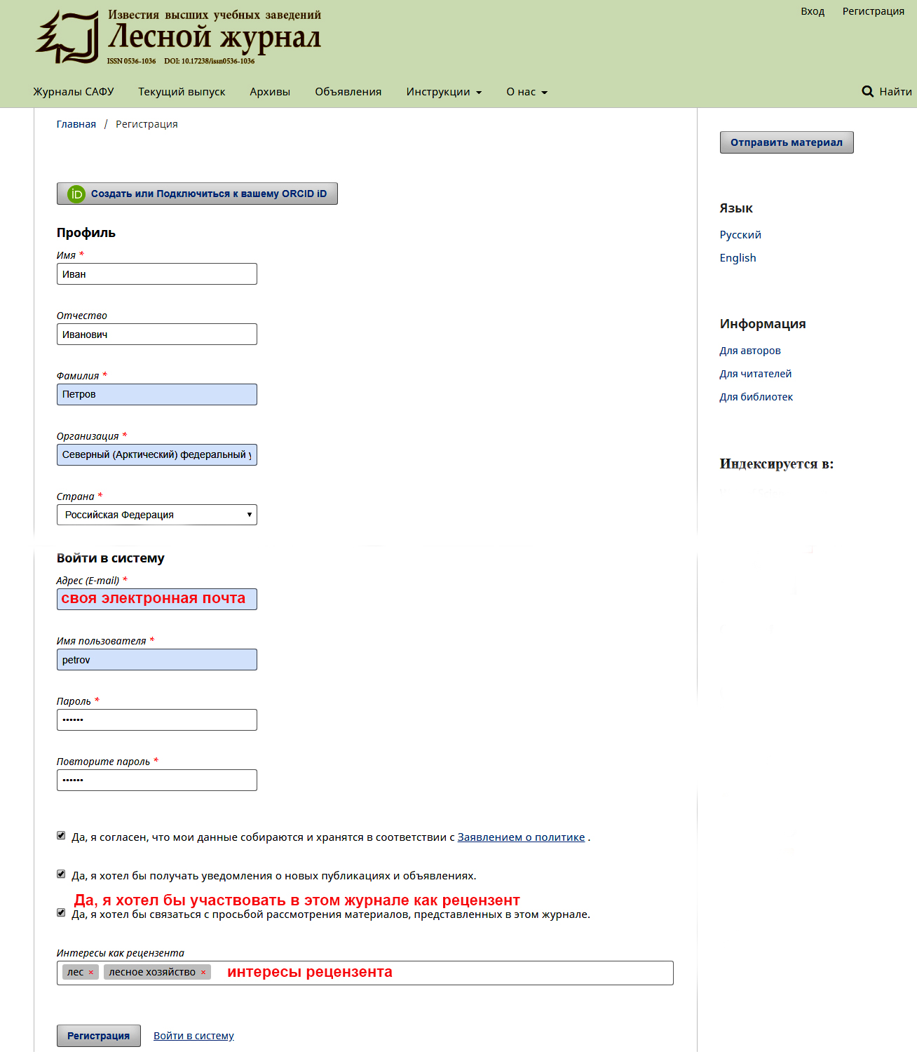The image size is (917, 1054).
Task: Go to Текущий выпуск
Action: pyautogui.click(x=182, y=92)
